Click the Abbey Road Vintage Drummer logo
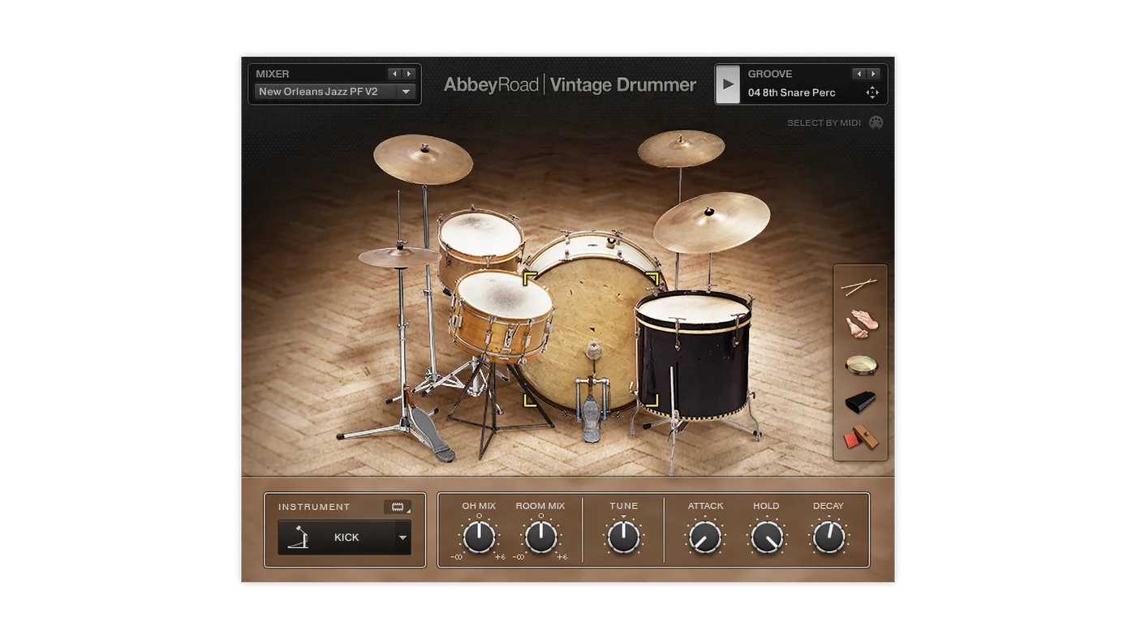The height and width of the screenshot is (639, 1136). click(x=570, y=84)
